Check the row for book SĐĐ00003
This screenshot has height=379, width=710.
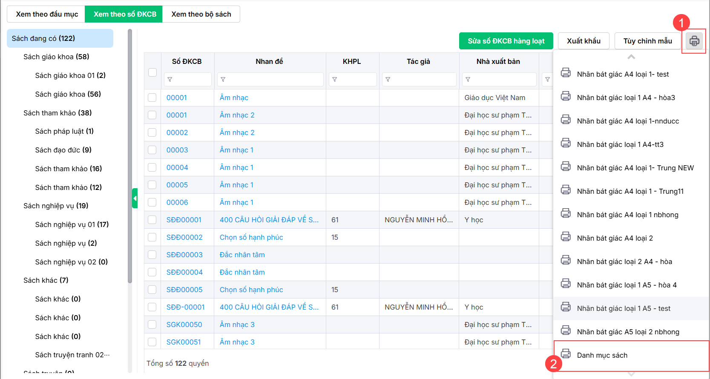click(152, 255)
